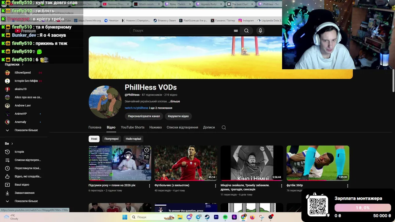This screenshot has width=395, height=222.
Task: Select the Нові sort chip
Action: pyautogui.click(x=94, y=139)
